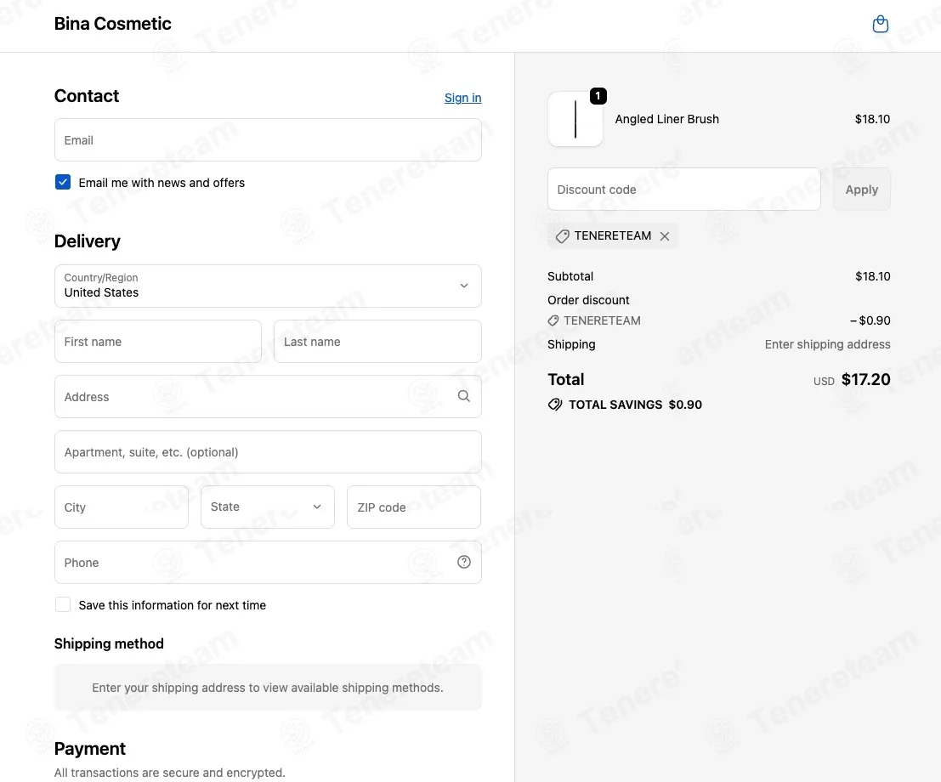
Task: Remove the TENERETEAM discount code
Action: click(x=665, y=236)
